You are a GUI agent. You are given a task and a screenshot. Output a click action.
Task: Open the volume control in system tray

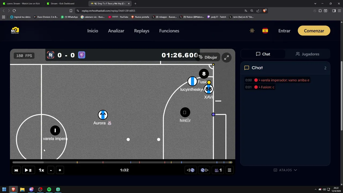[x=324, y=190]
